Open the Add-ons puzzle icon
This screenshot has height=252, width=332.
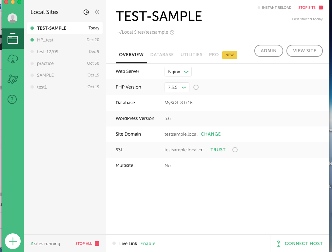(13, 79)
